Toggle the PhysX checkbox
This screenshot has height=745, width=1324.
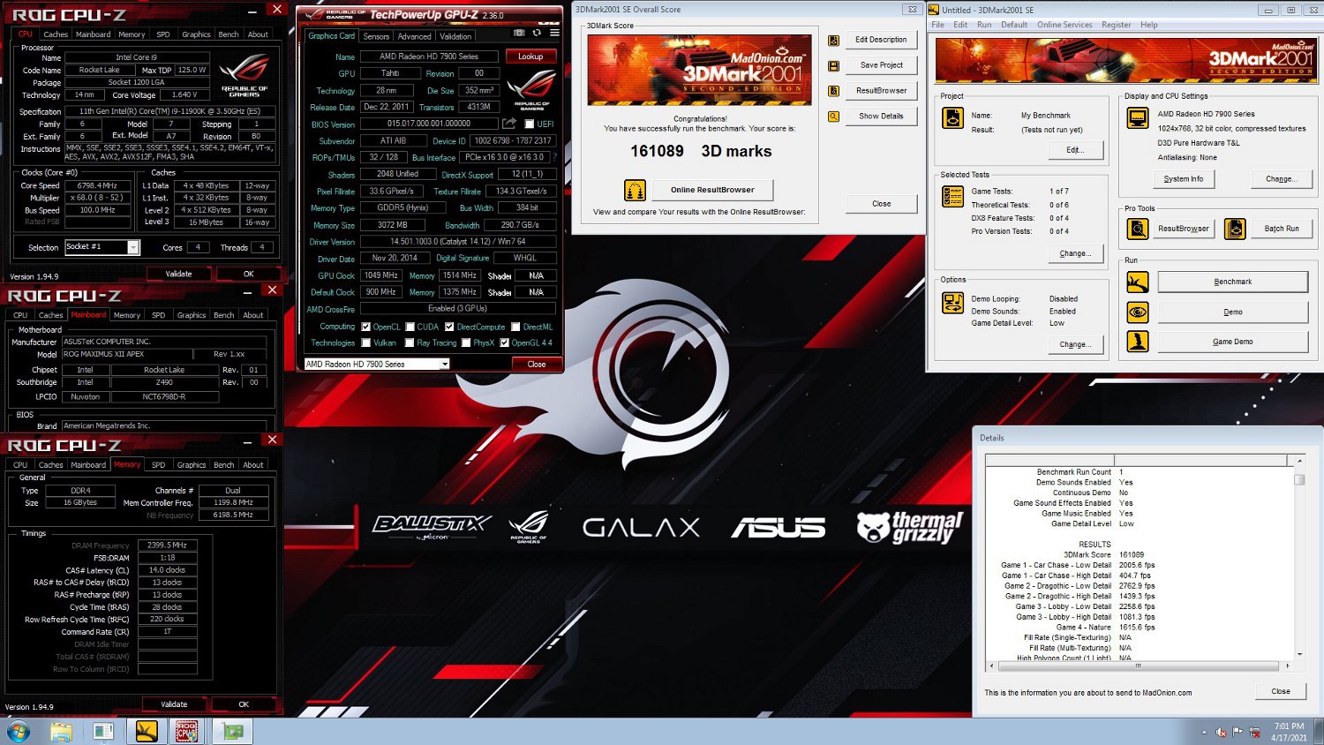[x=466, y=342]
